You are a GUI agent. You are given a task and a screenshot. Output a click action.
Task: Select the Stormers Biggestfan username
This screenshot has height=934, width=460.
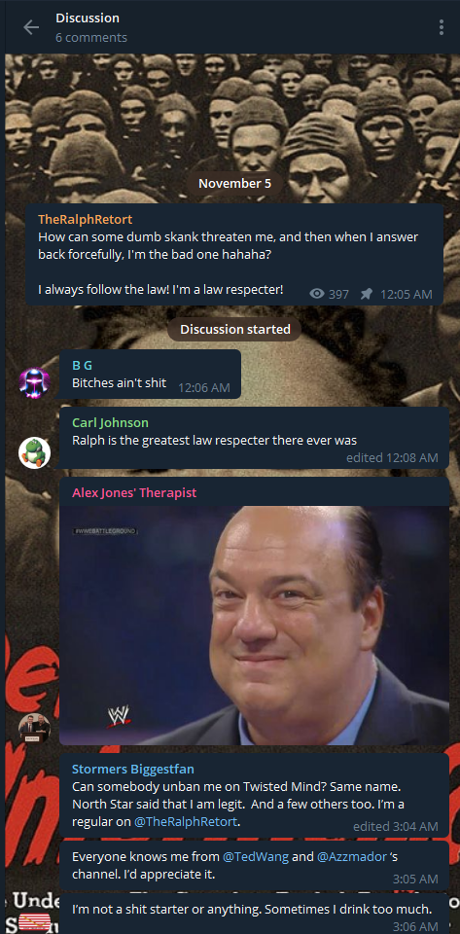tap(133, 769)
